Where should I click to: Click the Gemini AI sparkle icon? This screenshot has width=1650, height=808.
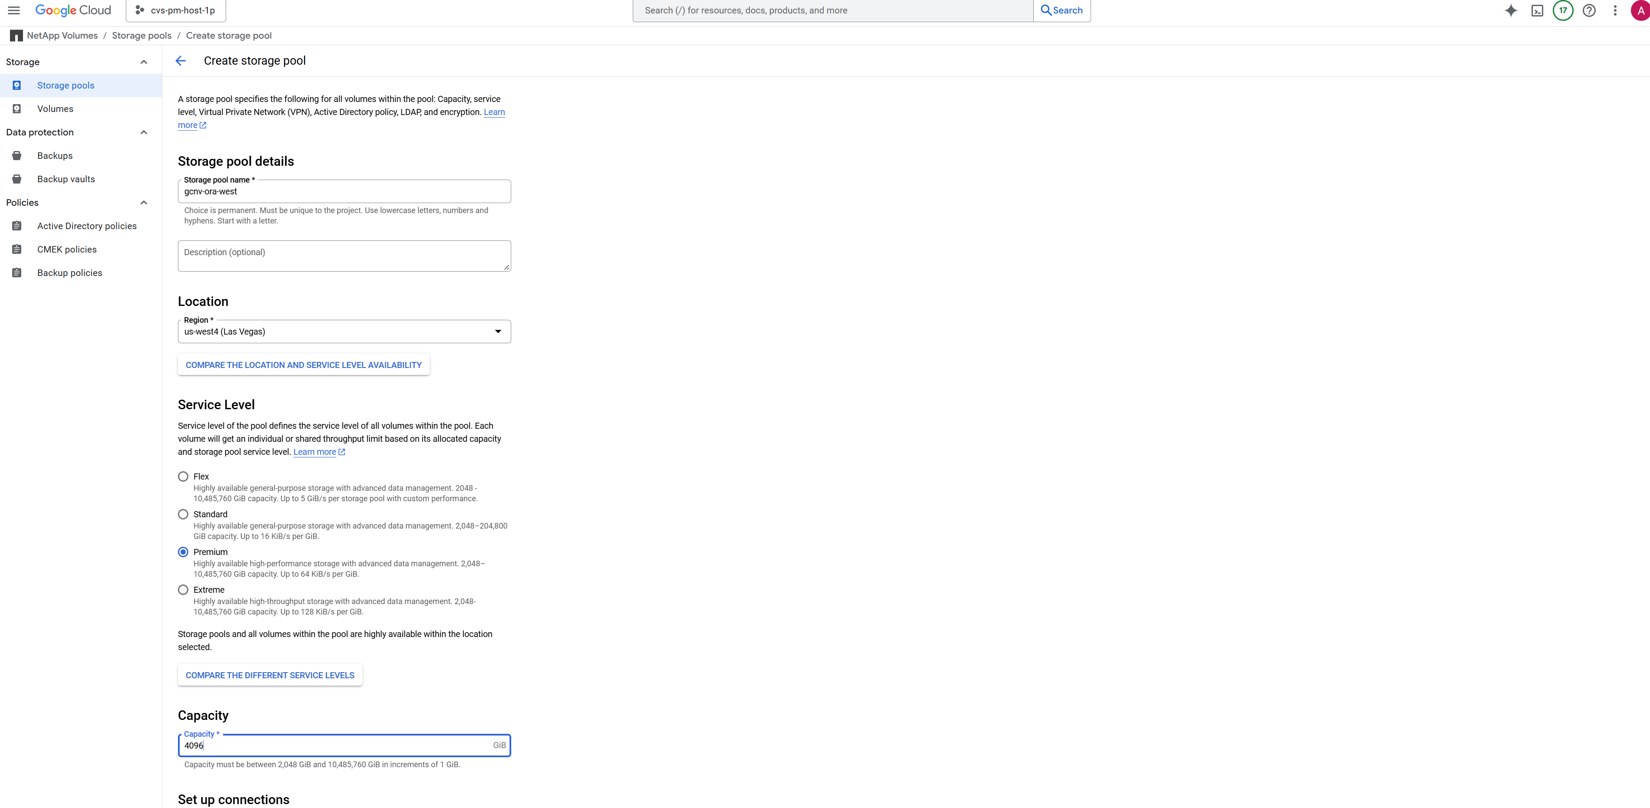tap(1510, 10)
